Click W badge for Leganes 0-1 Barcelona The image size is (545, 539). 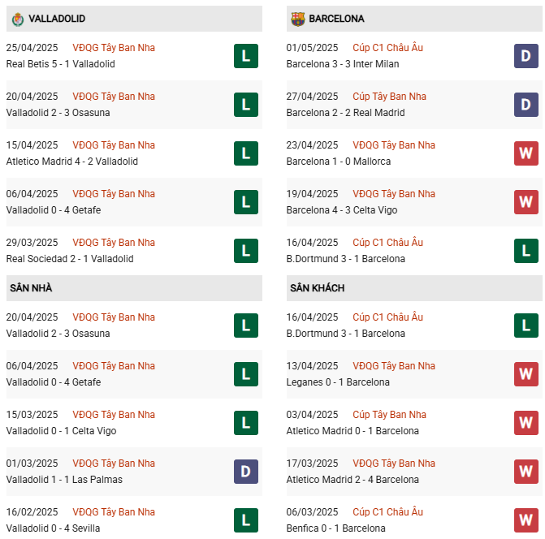tap(526, 374)
